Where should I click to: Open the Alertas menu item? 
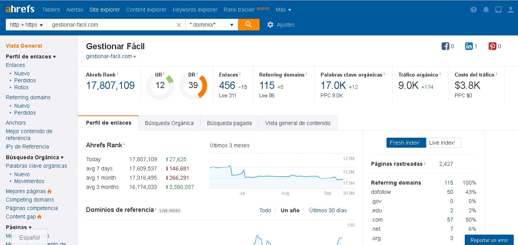click(x=74, y=10)
